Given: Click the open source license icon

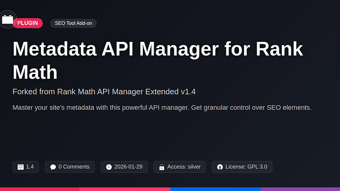Looking at the screenshot, I should [x=220, y=167].
